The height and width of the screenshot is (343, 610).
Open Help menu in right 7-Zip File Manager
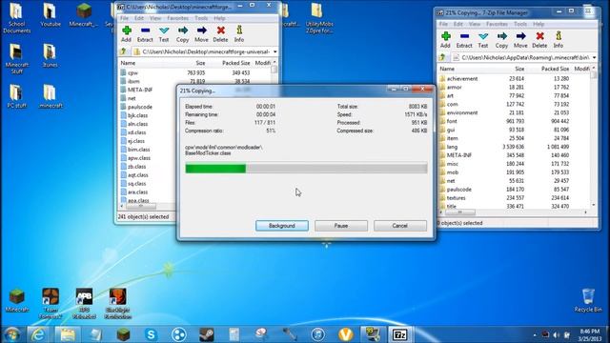point(539,24)
